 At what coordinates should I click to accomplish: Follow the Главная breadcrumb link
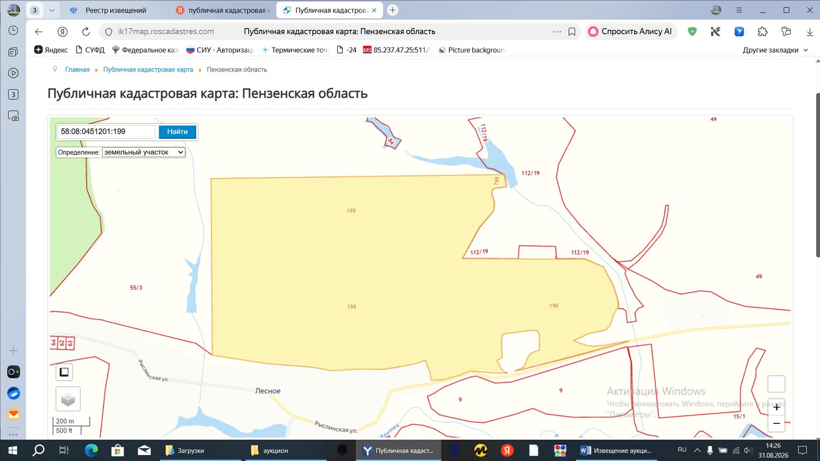pos(77,69)
